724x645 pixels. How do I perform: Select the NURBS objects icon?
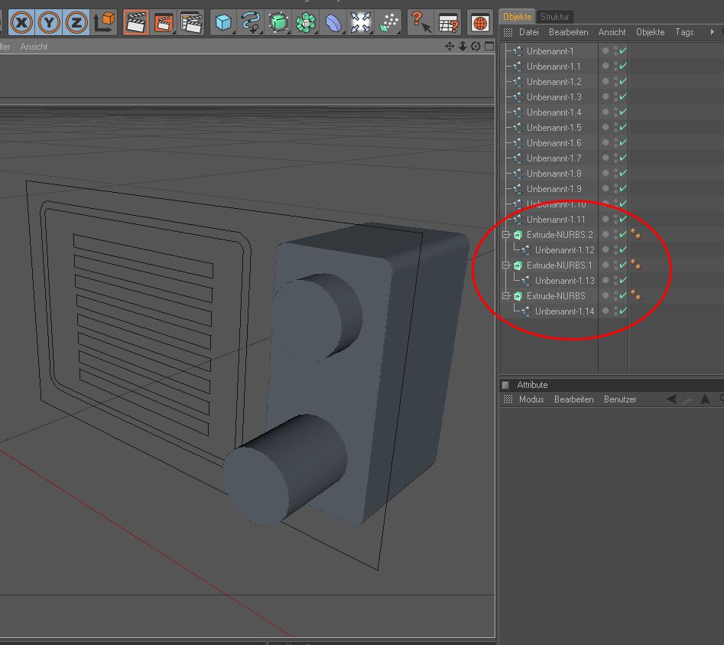278,23
